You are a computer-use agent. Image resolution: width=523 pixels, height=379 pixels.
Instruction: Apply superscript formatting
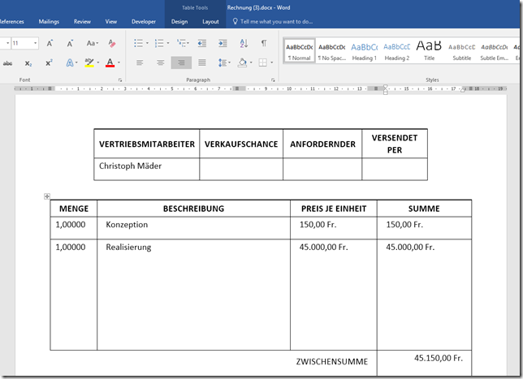(x=49, y=62)
